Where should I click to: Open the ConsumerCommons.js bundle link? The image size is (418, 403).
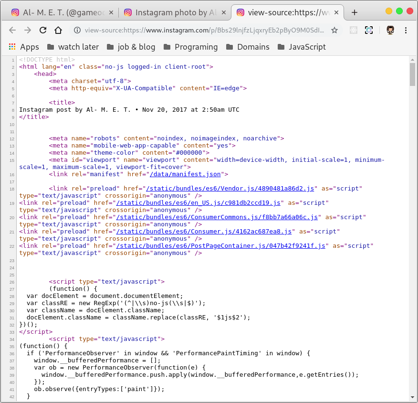click(217, 217)
